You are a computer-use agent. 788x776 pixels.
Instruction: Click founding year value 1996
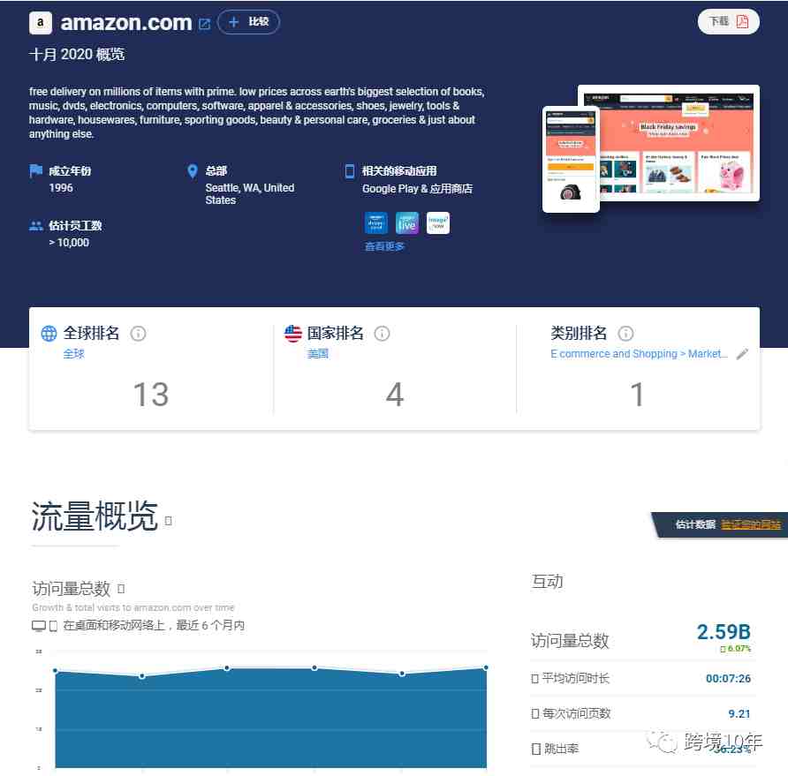pos(61,188)
